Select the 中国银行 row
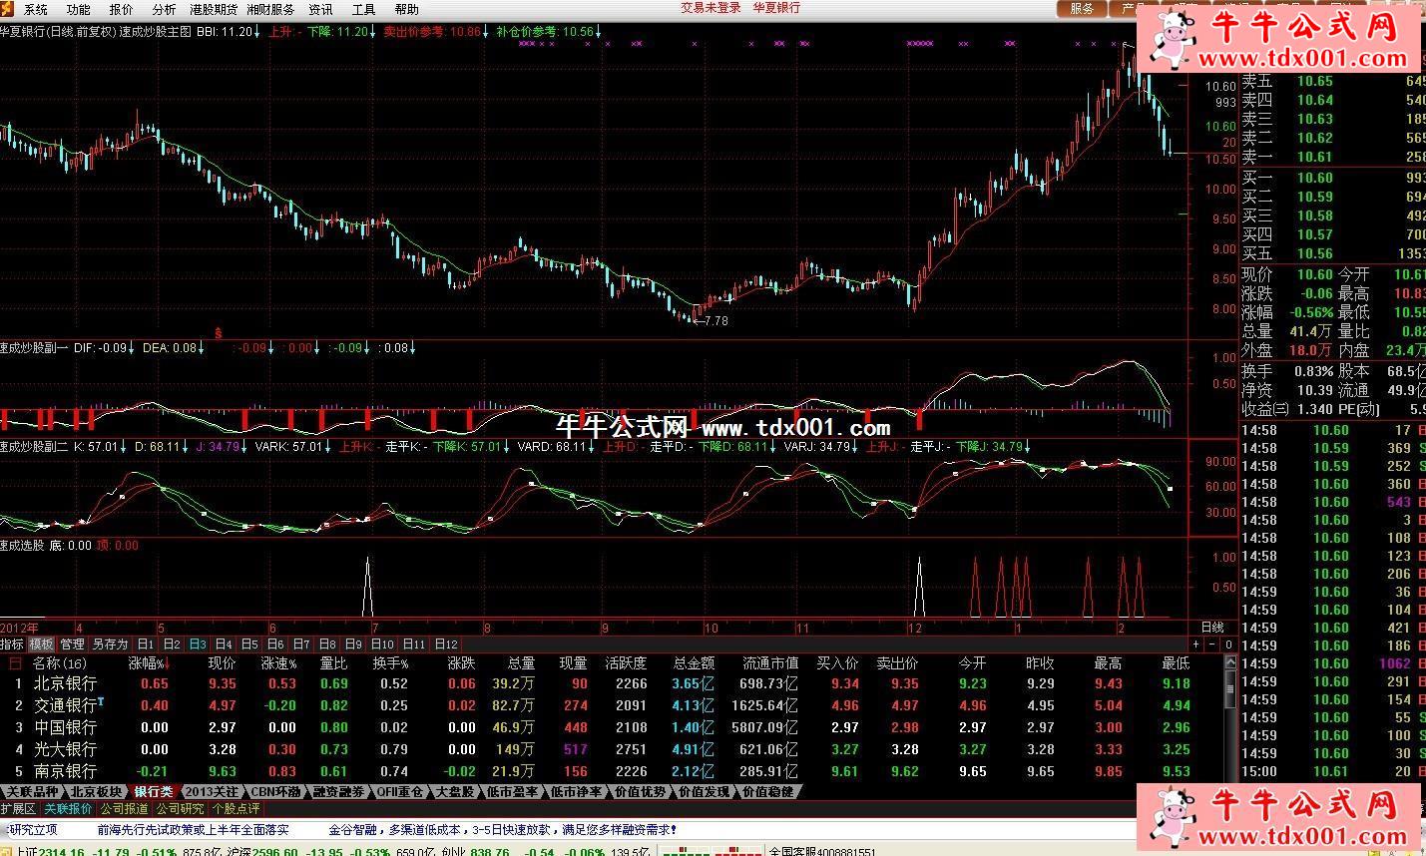 (611, 727)
